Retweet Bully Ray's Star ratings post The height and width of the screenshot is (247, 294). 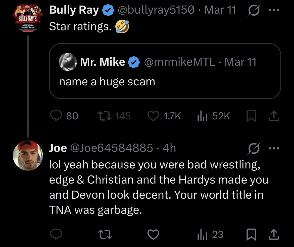(114, 116)
